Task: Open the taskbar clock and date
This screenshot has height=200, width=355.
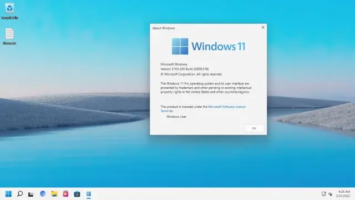Action: click(343, 194)
